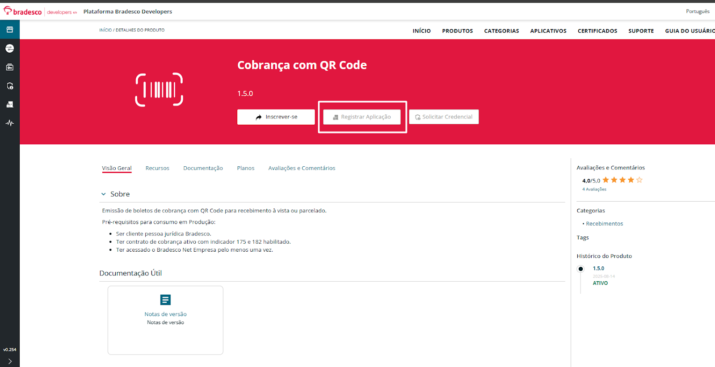Open the Notas de versão card
This screenshot has width=715, height=367.
coord(165,320)
